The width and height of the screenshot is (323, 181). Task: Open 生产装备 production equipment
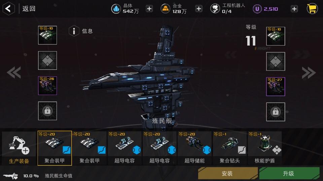point(19,148)
